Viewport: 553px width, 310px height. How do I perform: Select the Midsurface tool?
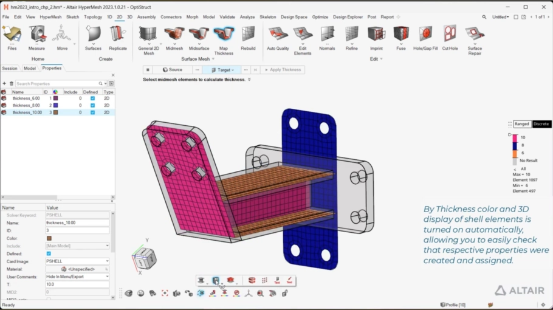pyautogui.click(x=199, y=38)
